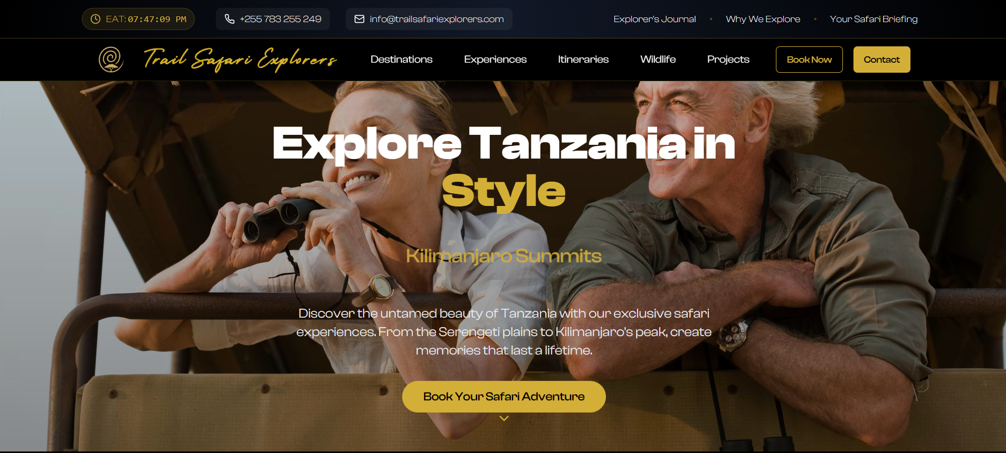Open Why We Explore link

coord(763,19)
